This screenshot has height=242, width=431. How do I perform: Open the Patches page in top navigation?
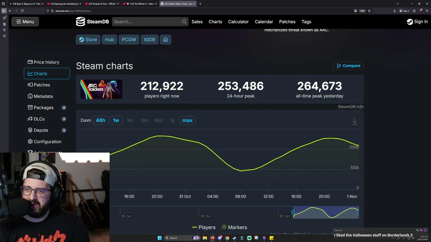point(287,22)
